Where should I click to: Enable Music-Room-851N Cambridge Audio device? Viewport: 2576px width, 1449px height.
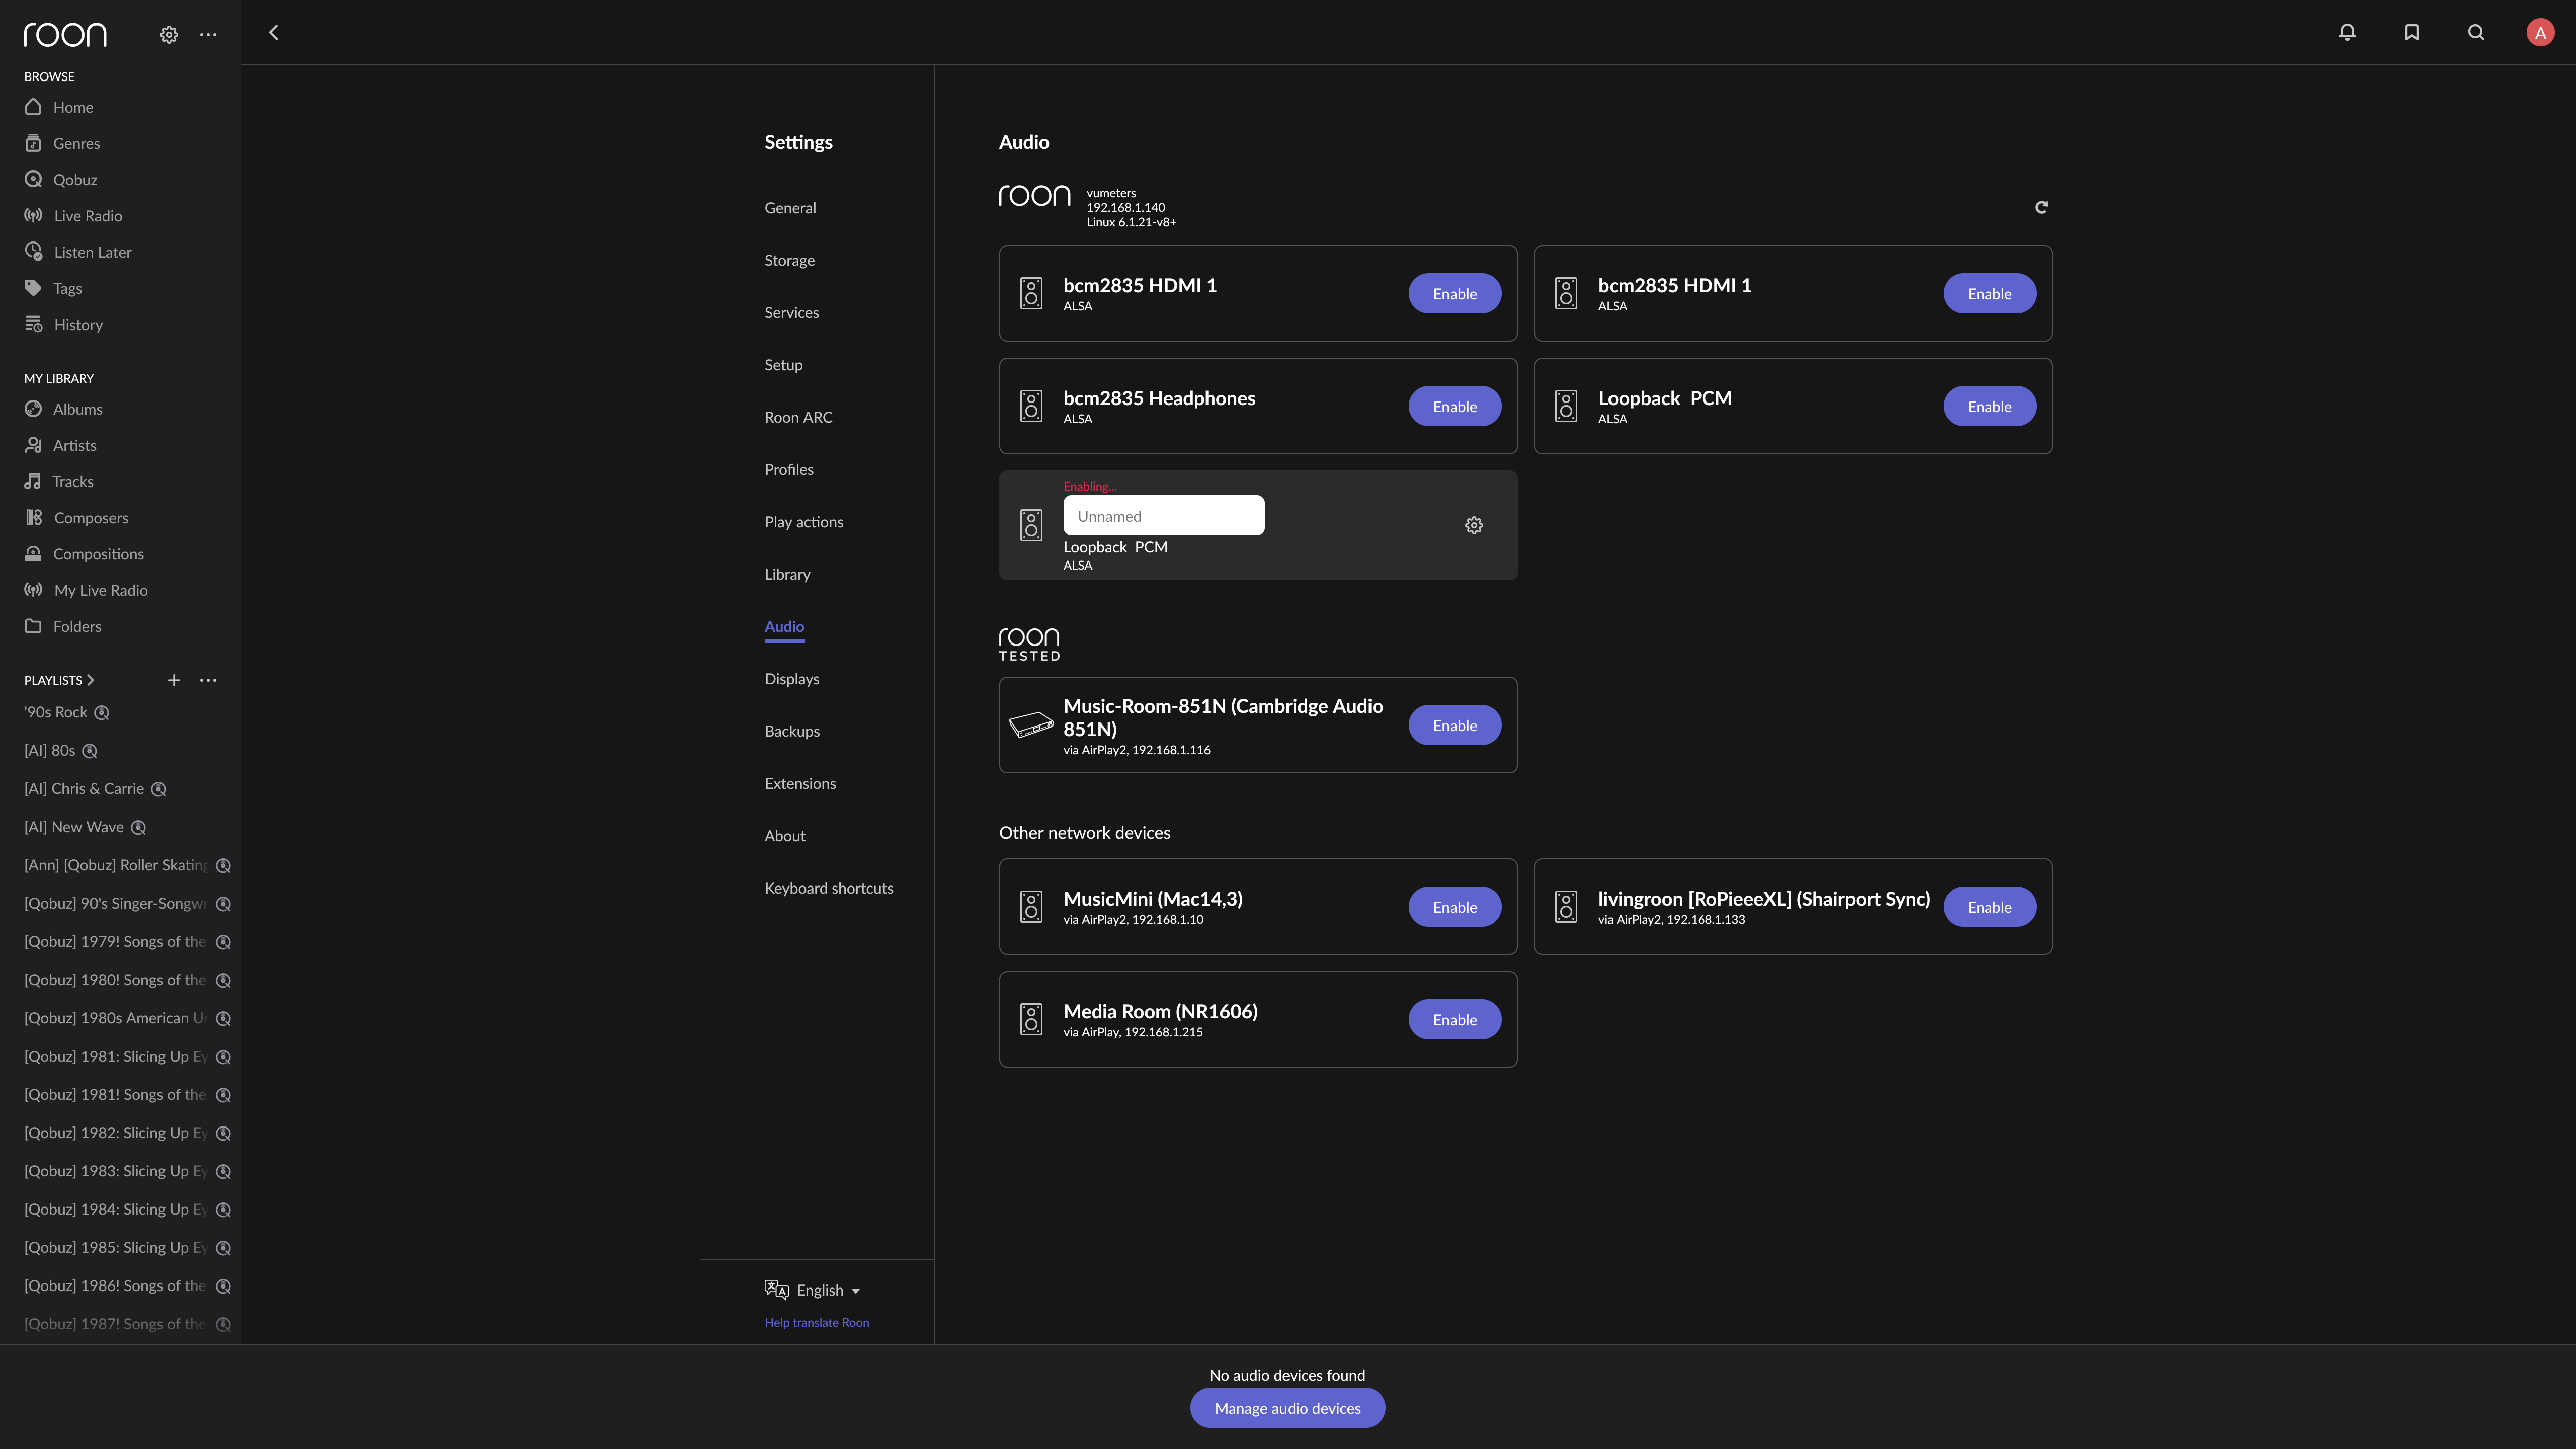(1454, 725)
